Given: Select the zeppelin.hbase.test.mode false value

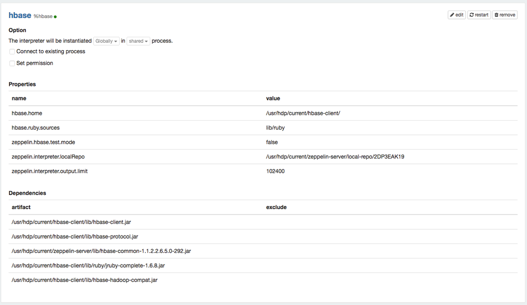Looking at the screenshot, I should pyautogui.click(x=272, y=142).
